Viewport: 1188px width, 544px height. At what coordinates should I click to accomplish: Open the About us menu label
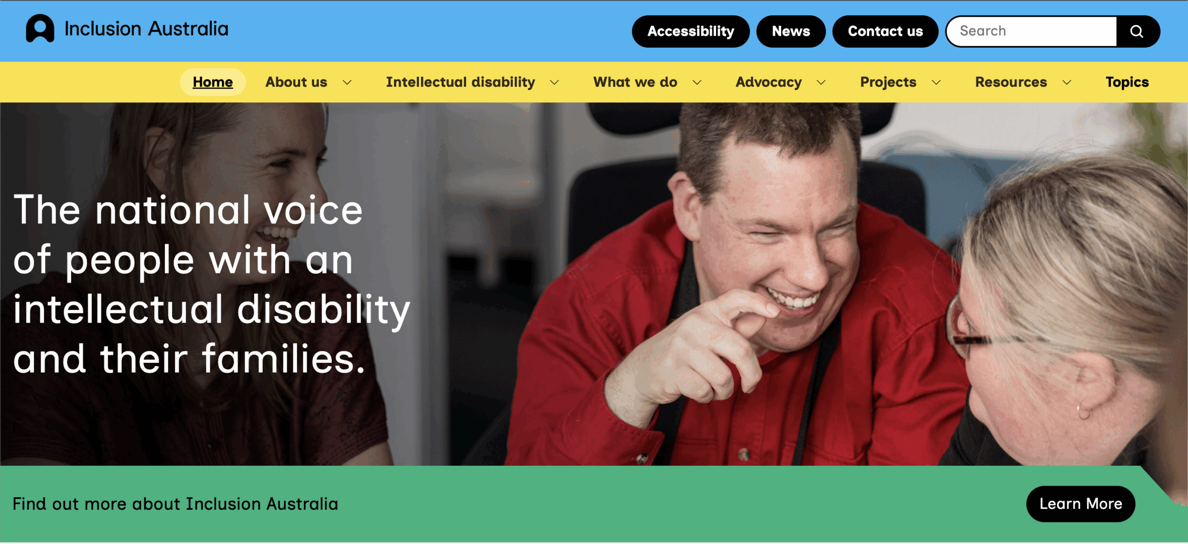296,82
